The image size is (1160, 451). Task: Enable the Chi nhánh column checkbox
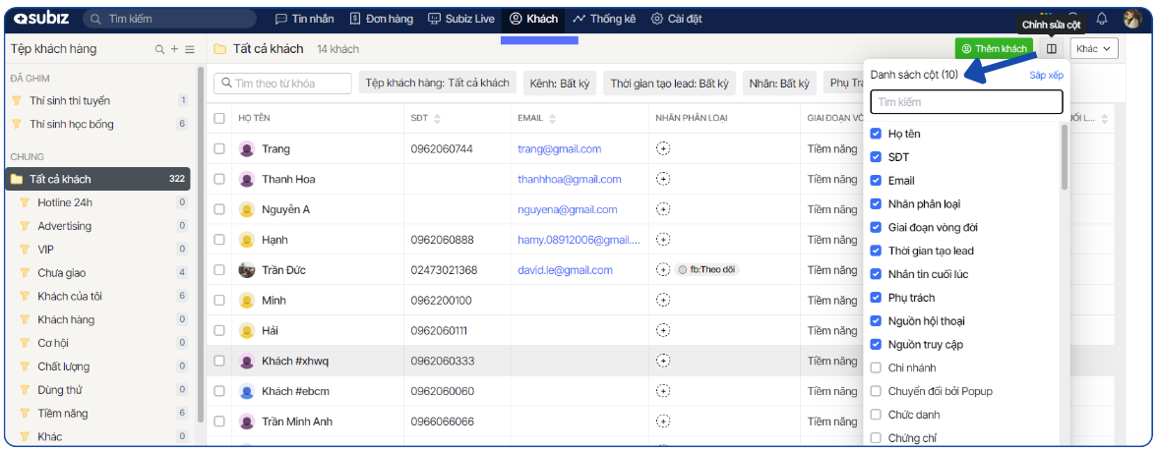pyautogui.click(x=876, y=367)
